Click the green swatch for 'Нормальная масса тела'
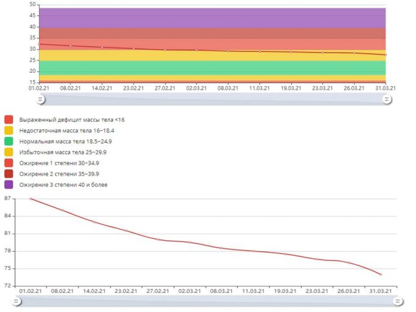Screen dimensions: 416x312 (x=9, y=141)
